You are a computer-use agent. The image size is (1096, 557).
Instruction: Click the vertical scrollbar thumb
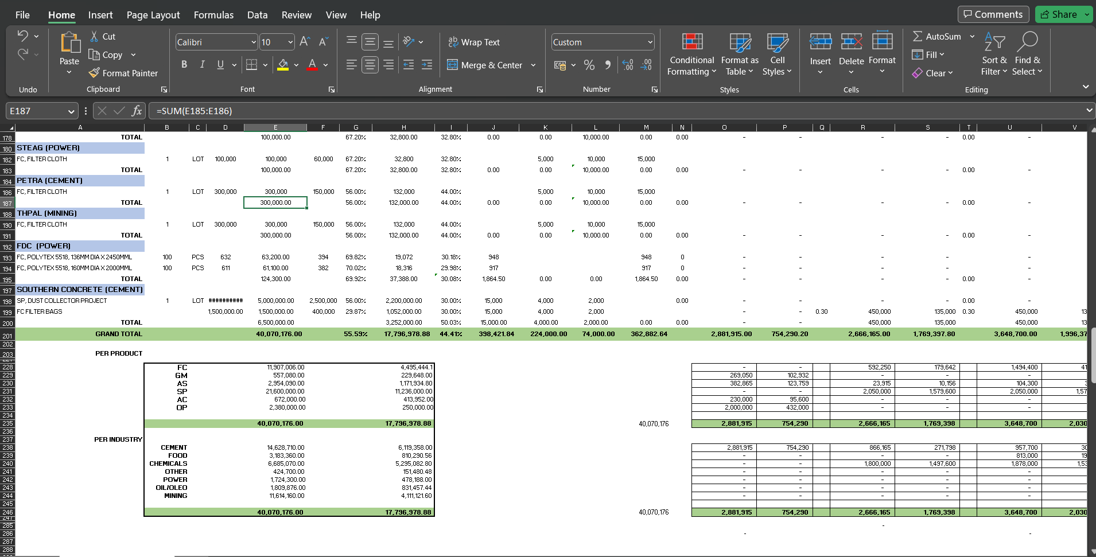click(x=1093, y=356)
